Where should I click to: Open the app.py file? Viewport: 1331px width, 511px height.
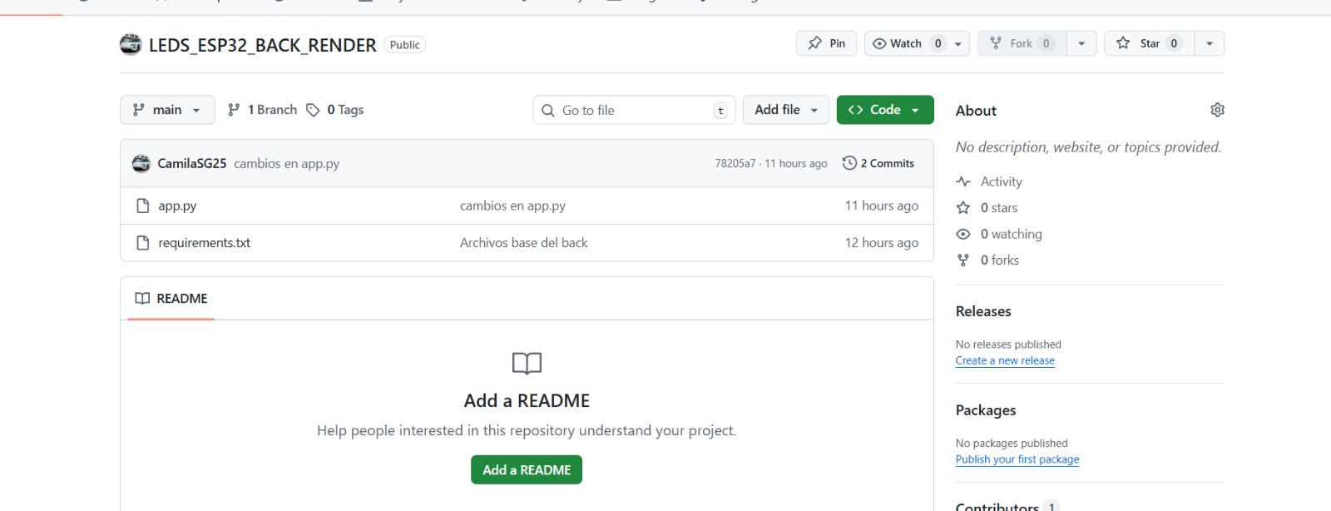(177, 206)
